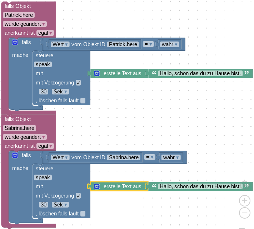254x229 pixels.
Task: Open Wert dropdown before Objekt ID Patrick.here
Action: pos(60,44)
